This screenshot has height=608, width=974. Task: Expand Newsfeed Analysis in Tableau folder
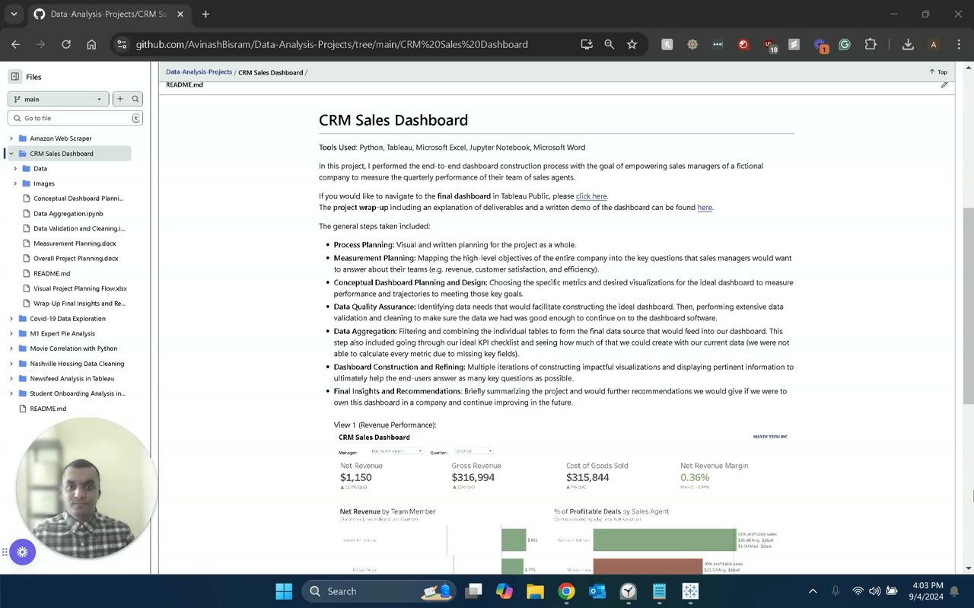click(11, 378)
